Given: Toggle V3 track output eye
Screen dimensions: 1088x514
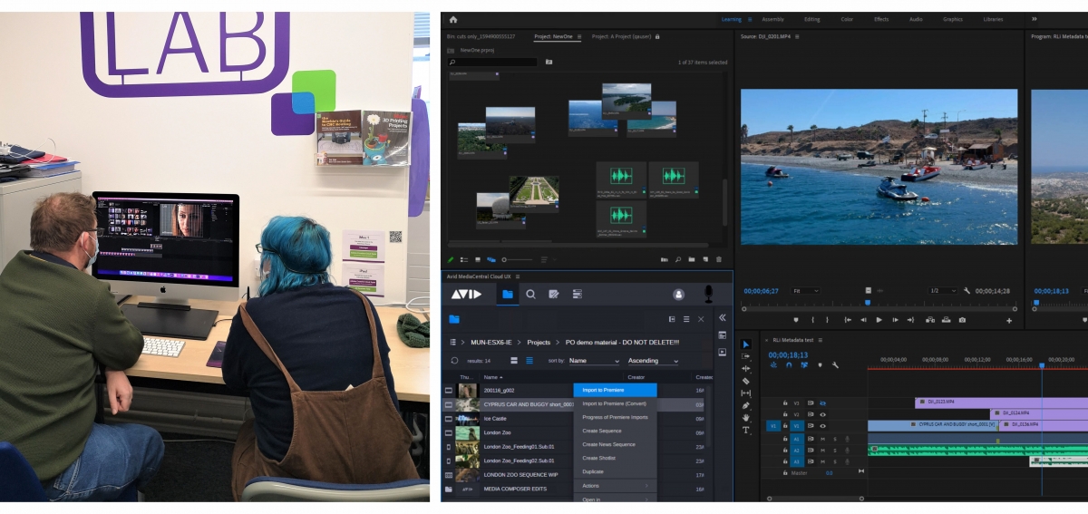Looking at the screenshot, I should (x=822, y=402).
